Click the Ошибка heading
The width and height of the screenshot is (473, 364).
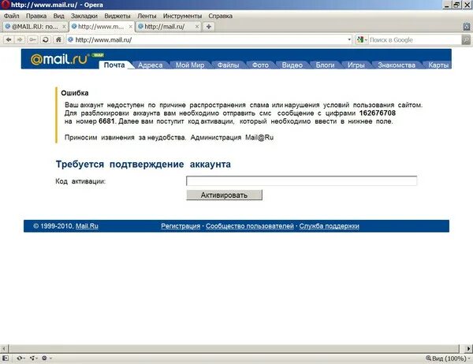click(x=75, y=93)
